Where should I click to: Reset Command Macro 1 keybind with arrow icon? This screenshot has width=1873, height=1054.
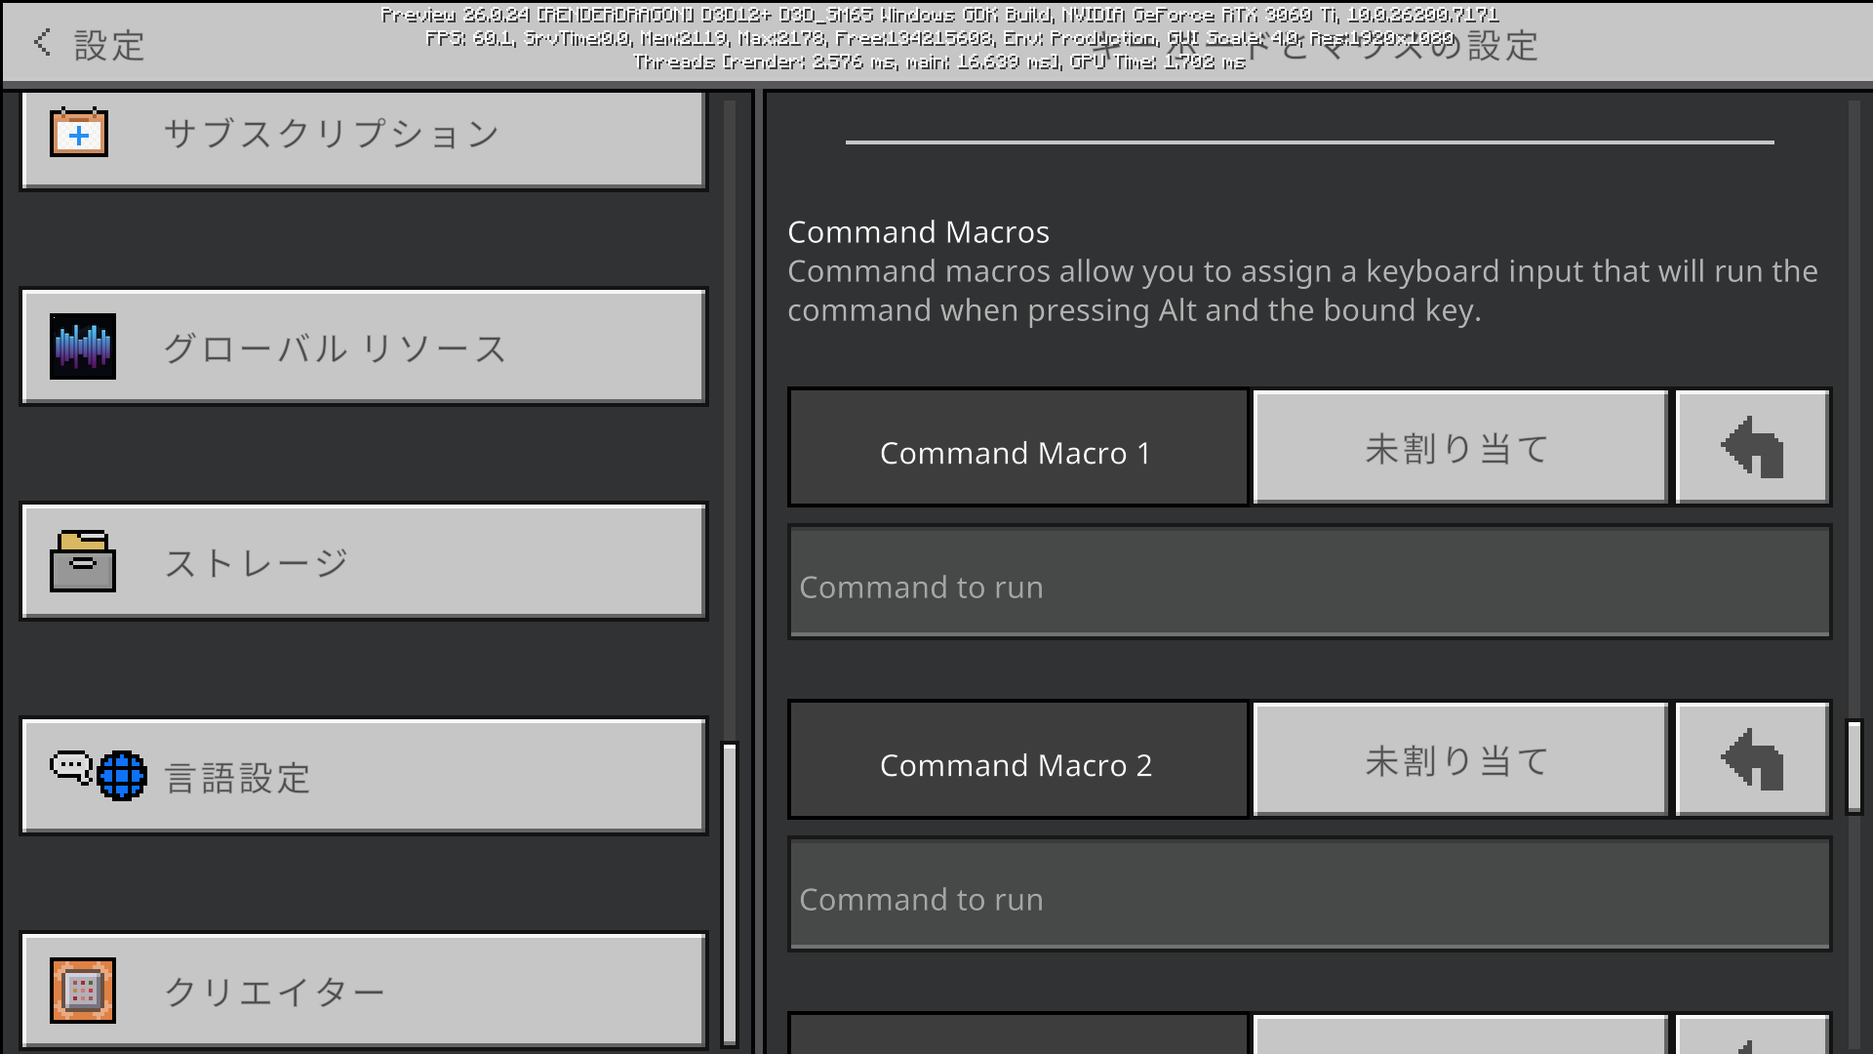click(x=1752, y=447)
